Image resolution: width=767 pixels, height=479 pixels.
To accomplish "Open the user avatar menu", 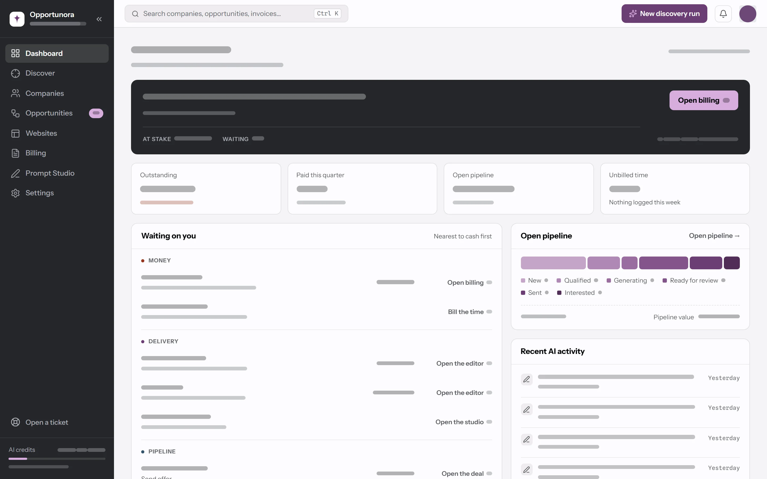I will click(x=747, y=14).
